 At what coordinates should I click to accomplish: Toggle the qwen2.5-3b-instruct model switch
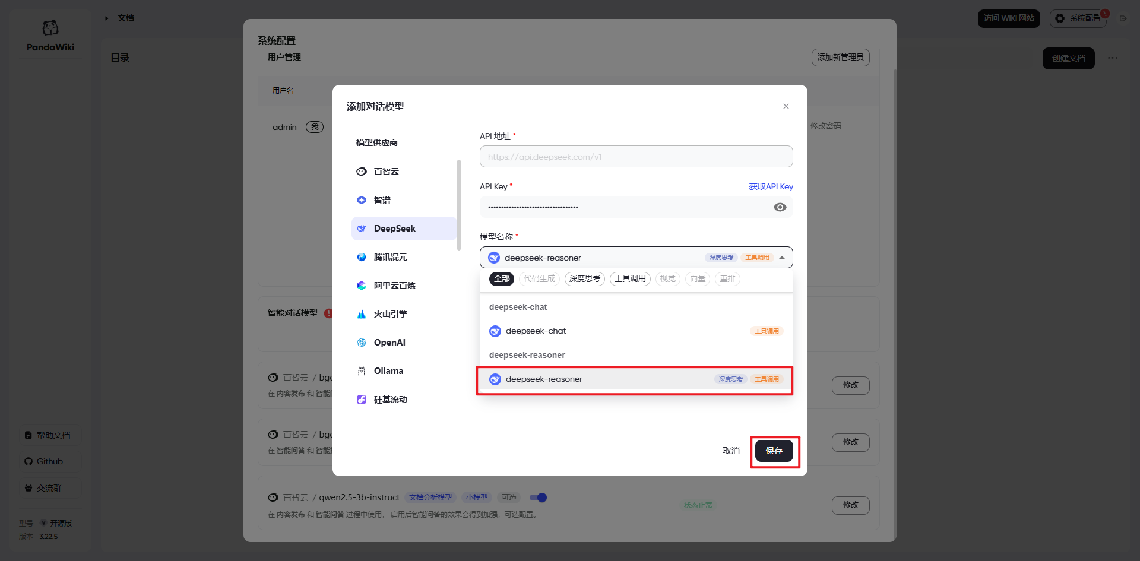tap(538, 497)
